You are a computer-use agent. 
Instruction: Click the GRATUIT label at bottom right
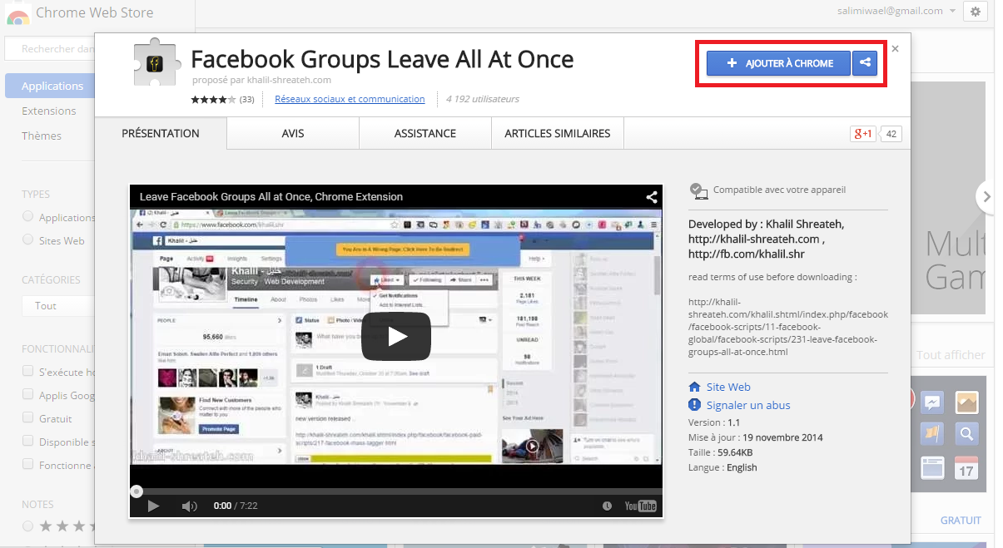coord(961,520)
